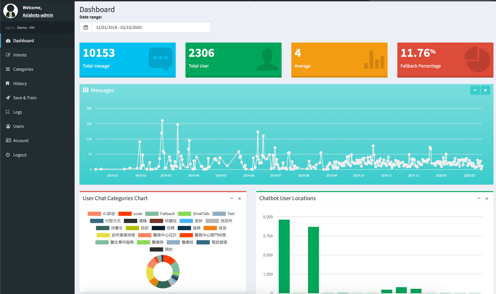Click the Users profile icon in sidebar
Image resolution: width=496 pixels, height=294 pixels.
(8, 127)
